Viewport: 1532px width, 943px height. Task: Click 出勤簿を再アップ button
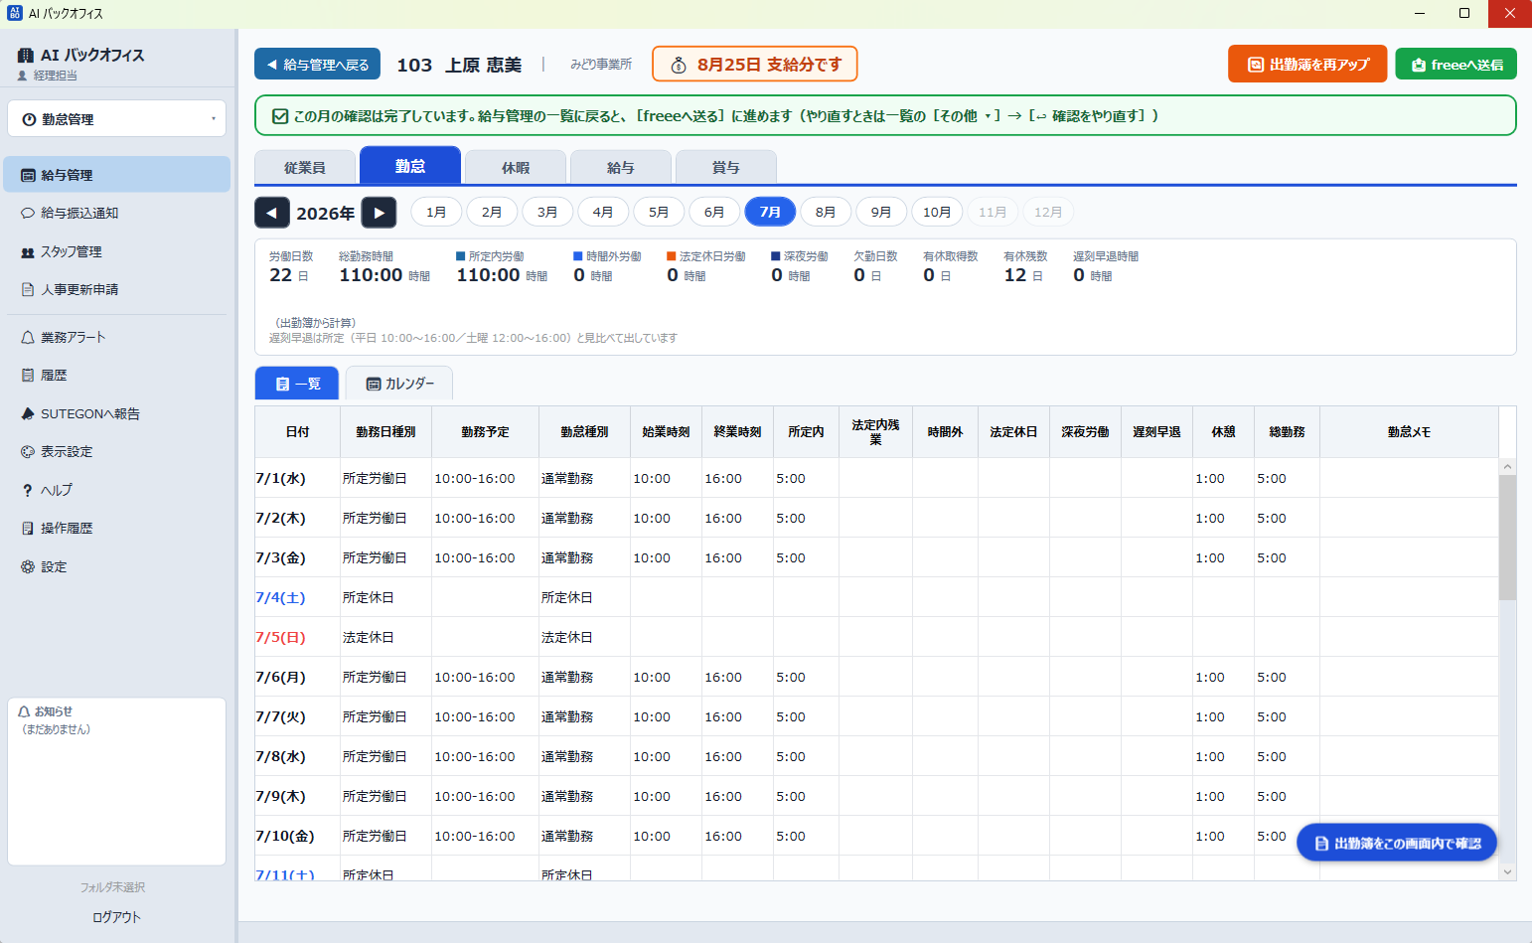1307,65
